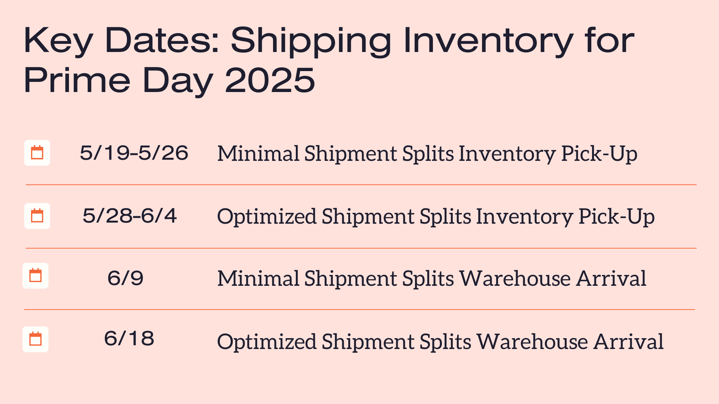Click the calendar icon beside 5/19-5/26
Image resolution: width=719 pixels, height=404 pixels.
[x=37, y=153]
